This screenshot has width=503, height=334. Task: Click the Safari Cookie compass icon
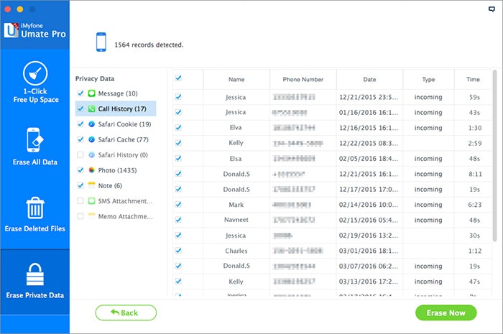click(92, 124)
